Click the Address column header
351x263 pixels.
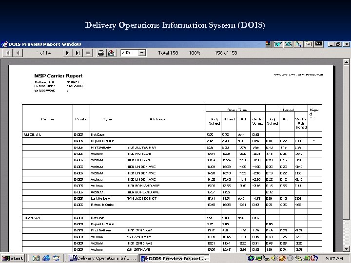[x=157, y=119]
